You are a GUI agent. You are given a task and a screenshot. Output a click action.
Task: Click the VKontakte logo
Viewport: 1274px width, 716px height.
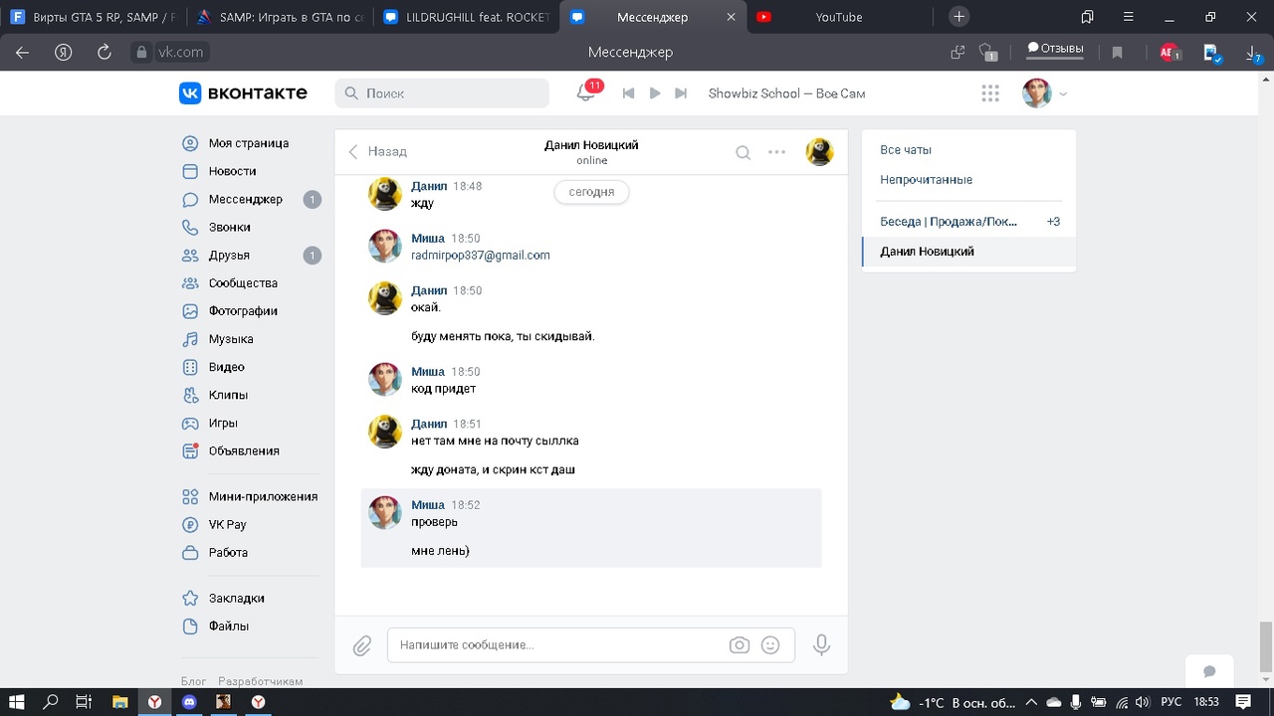click(x=243, y=93)
